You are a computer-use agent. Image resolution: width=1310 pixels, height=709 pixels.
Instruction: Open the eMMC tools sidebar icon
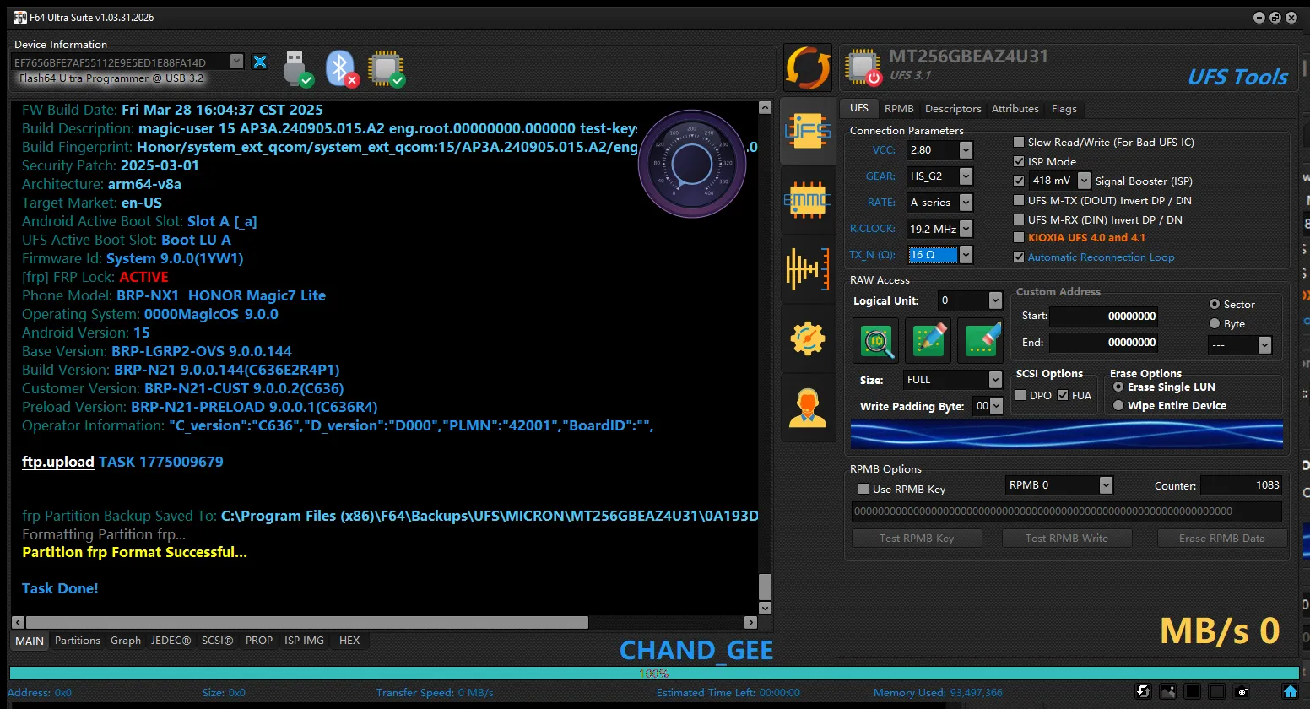[807, 200]
